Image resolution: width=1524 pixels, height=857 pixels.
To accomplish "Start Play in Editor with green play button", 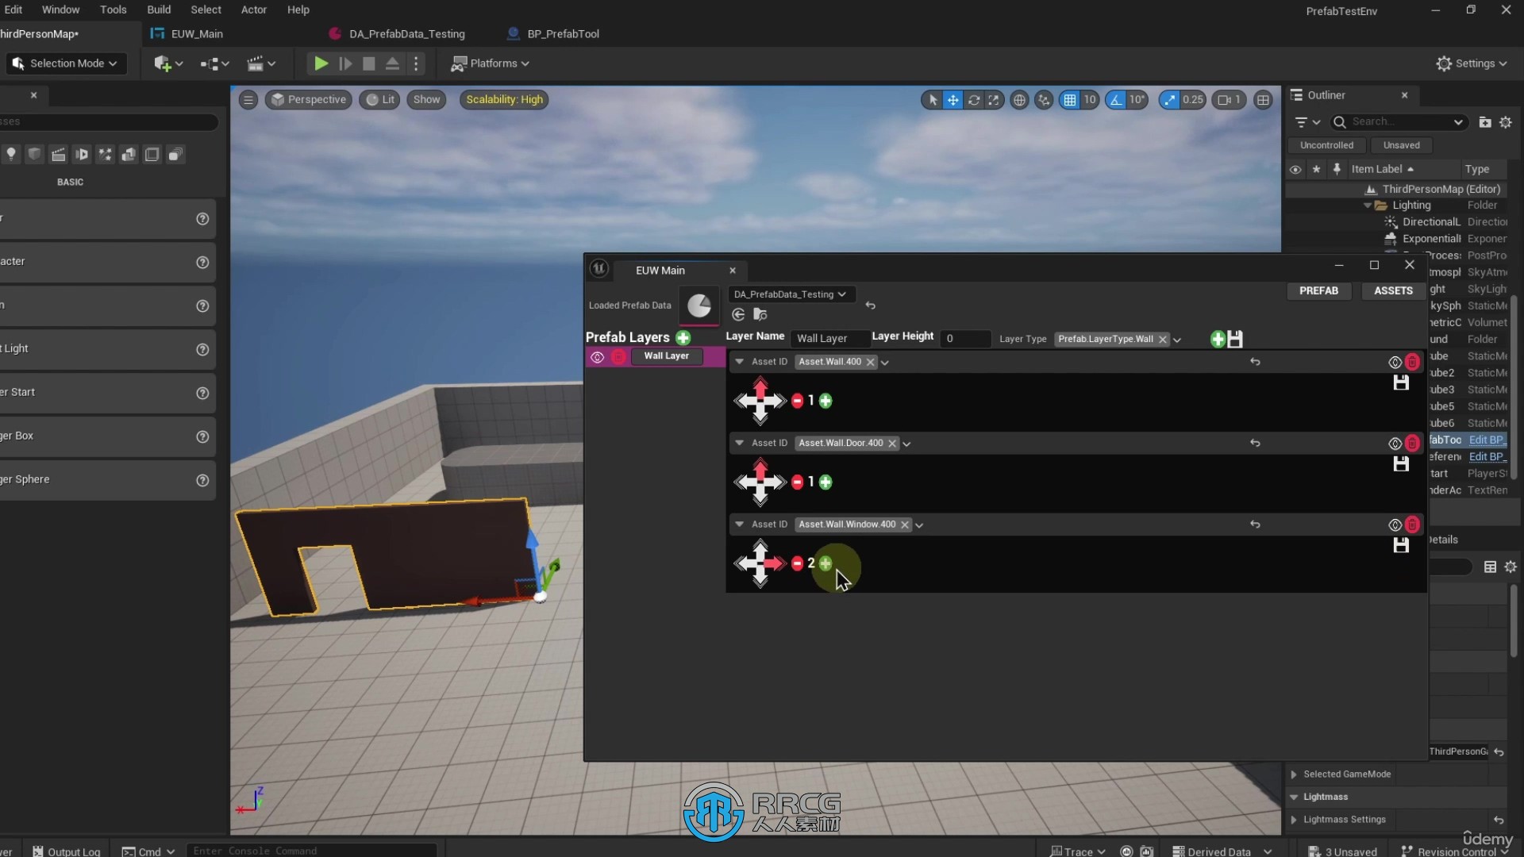I will pos(321,63).
